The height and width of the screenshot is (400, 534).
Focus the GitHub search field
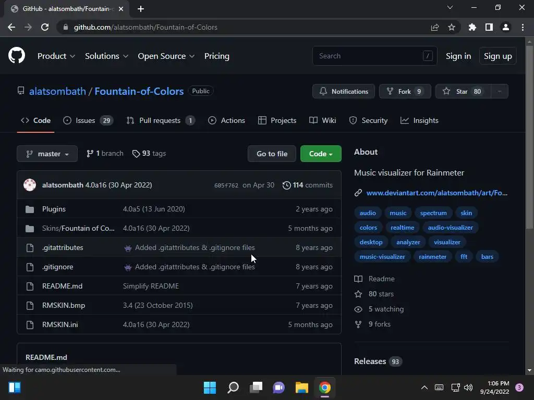point(374,56)
